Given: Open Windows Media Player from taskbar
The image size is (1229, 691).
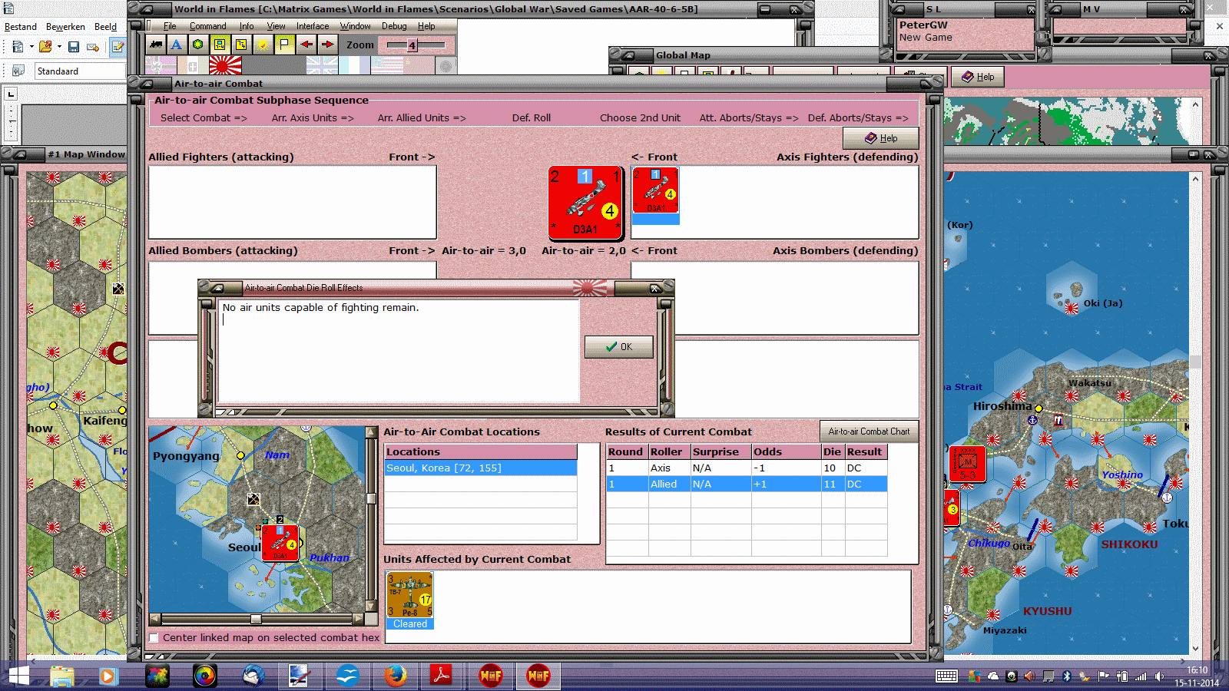Looking at the screenshot, I should (108, 676).
